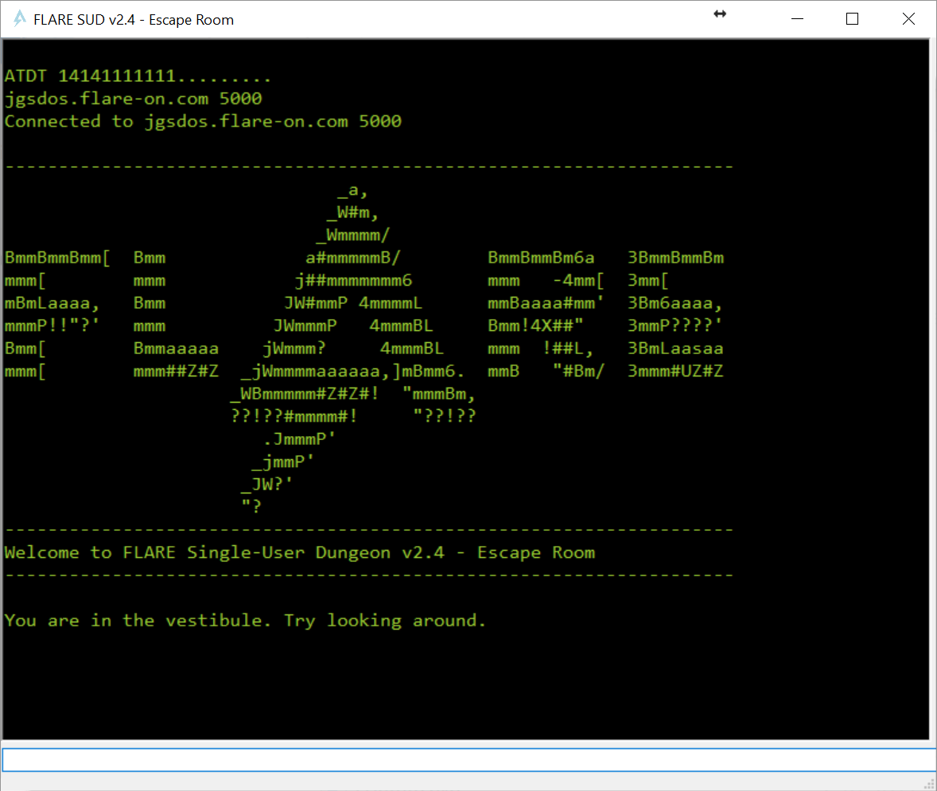
Task: Click the center of the terminal output area
Action: (x=468, y=390)
